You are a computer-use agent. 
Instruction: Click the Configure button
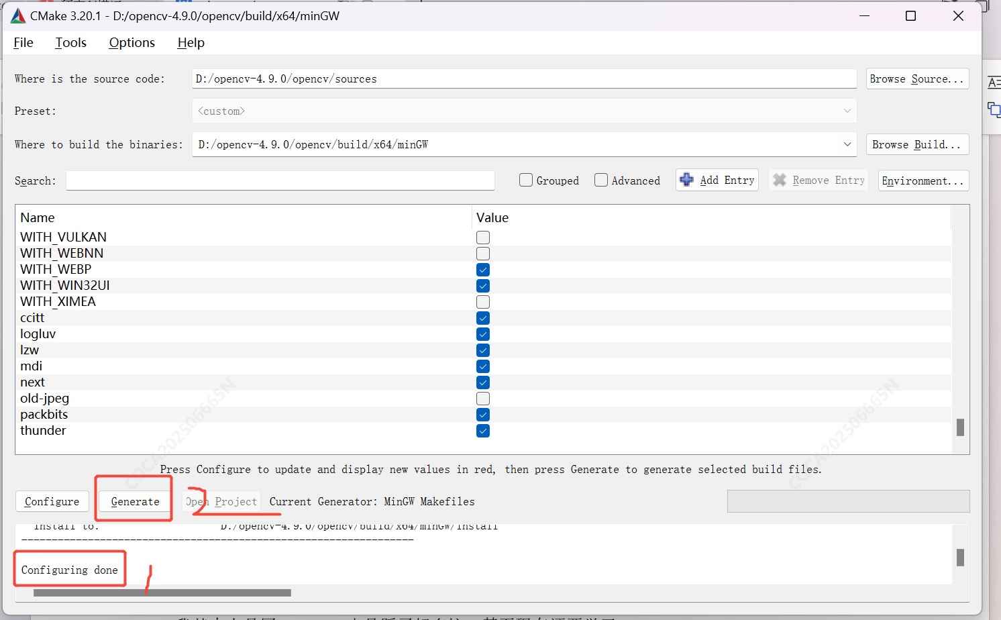(52, 501)
